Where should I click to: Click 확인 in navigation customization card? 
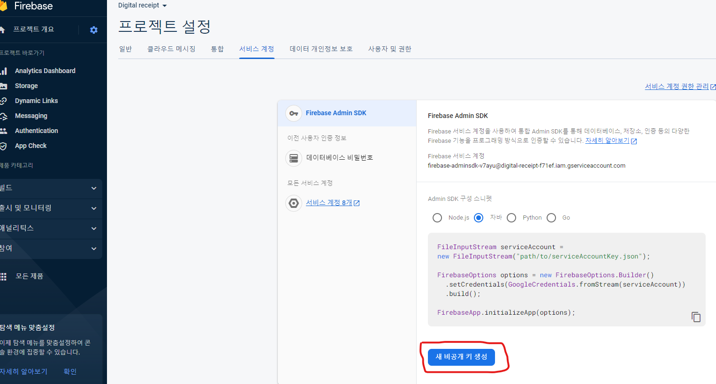pos(70,371)
